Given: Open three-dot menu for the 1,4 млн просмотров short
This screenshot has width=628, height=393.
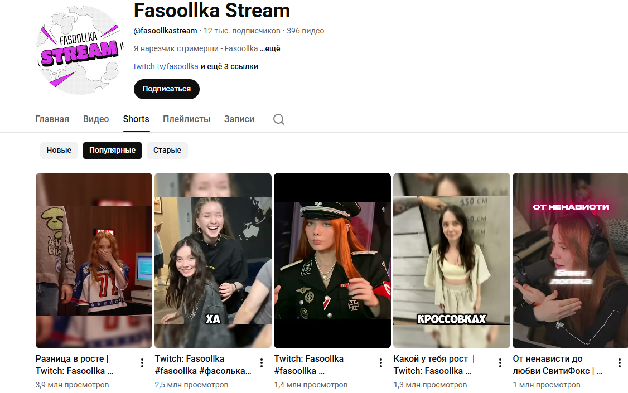Looking at the screenshot, I should click(x=381, y=363).
